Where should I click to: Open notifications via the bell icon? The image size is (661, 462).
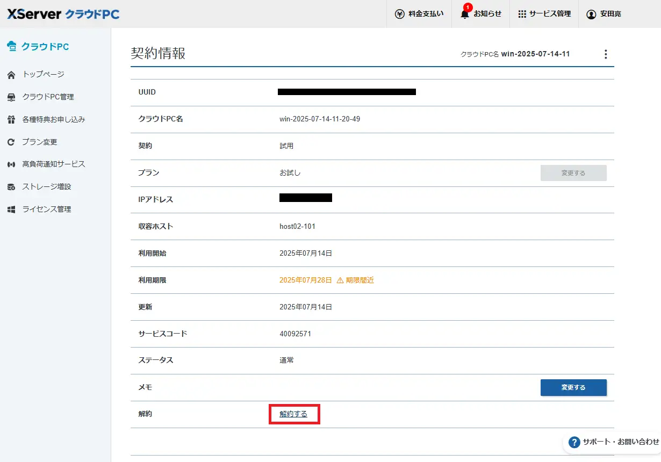[465, 15]
